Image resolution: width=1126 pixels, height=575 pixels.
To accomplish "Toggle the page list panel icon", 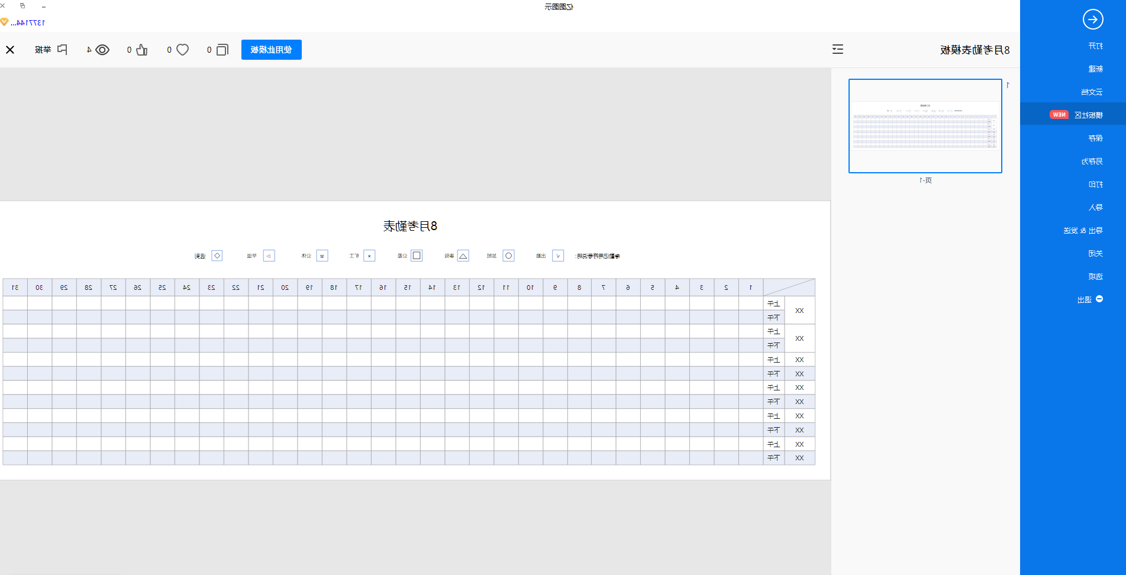I will pos(838,49).
